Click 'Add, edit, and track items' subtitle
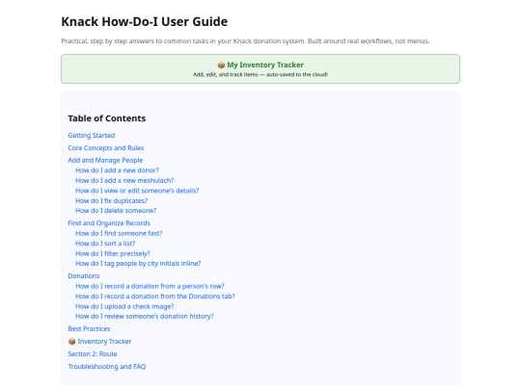521x390 pixels. [x=260, y=74]
